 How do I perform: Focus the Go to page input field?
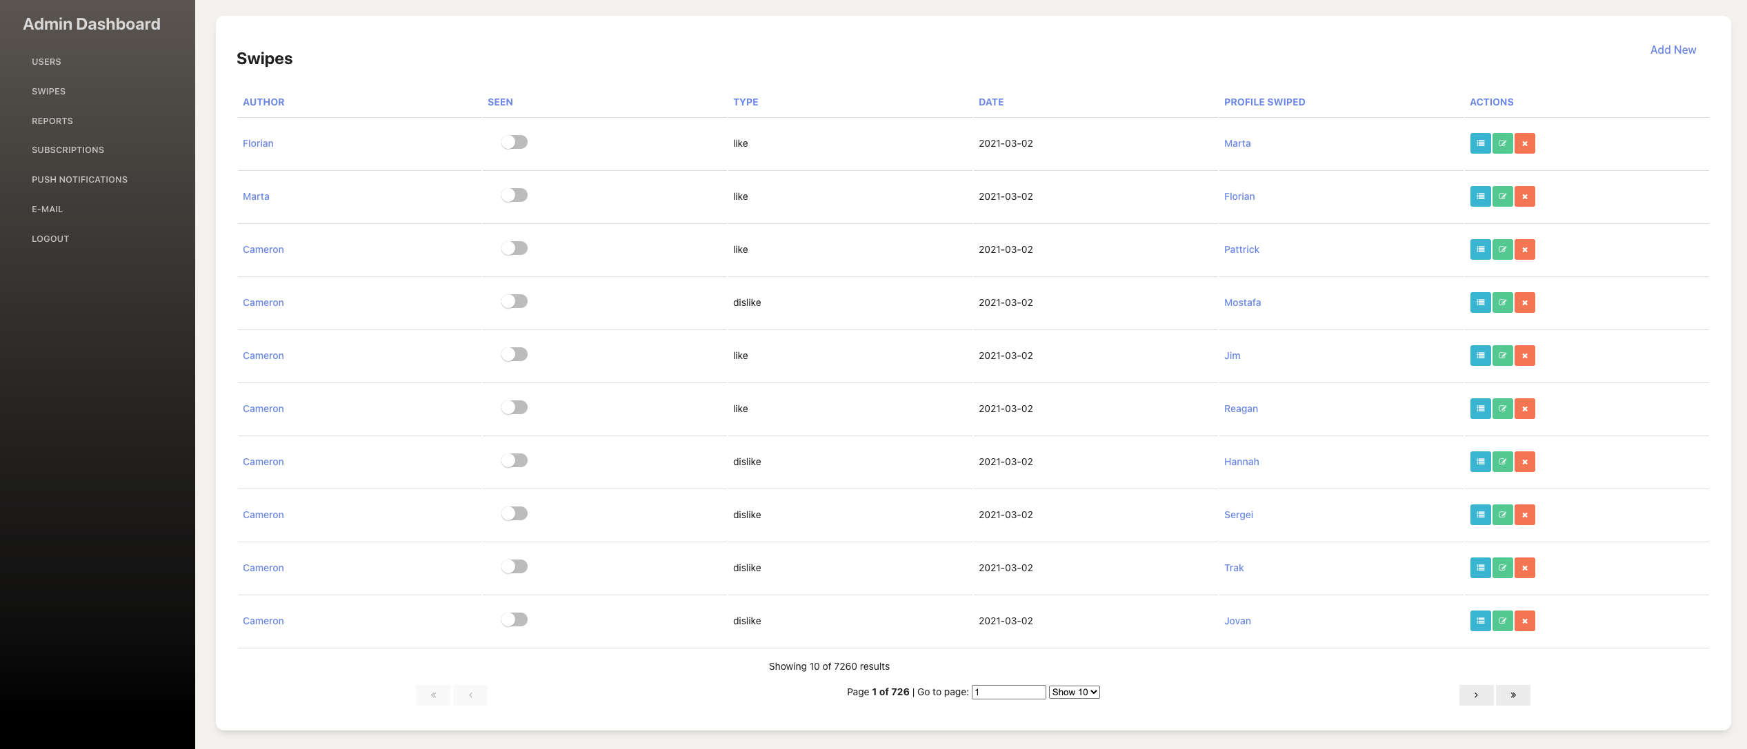click(1008, 692)
